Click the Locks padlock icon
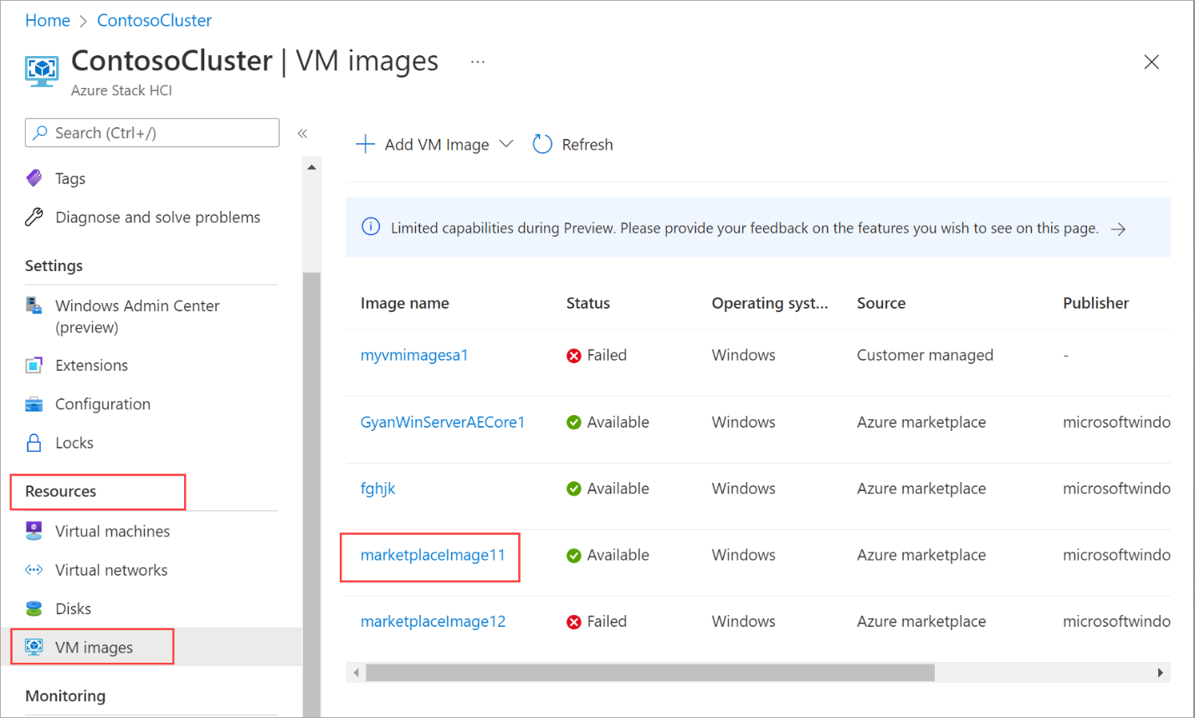The width and height of the screenshot is (1195, 718). (33, 443)
